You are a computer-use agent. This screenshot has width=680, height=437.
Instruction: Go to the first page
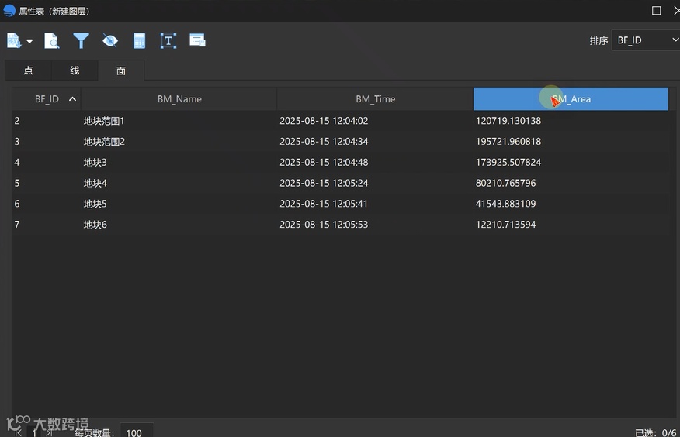click(18, 432)
